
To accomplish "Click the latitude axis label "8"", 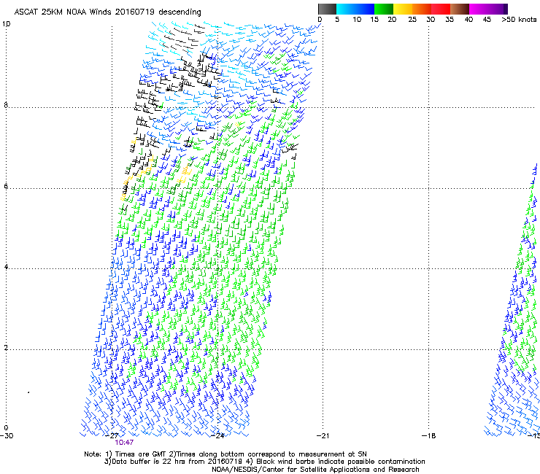I will coord(6,105).
